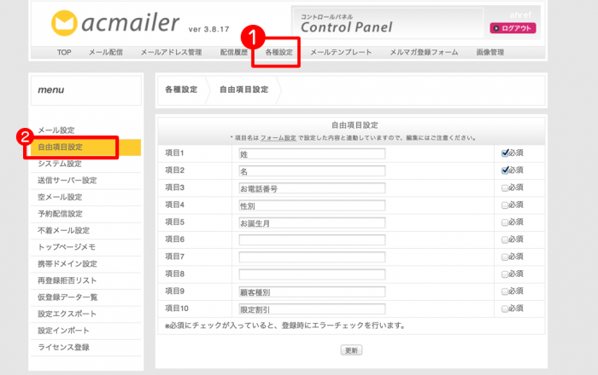The height and width of the screenshot is (375, 598).
Task: Click the 項目1 text field containing 姓
Action: click(312, 153)
